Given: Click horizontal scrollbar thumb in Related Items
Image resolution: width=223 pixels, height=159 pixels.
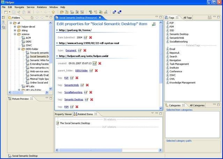Looking at the screenshot, I should click(91, 150).
